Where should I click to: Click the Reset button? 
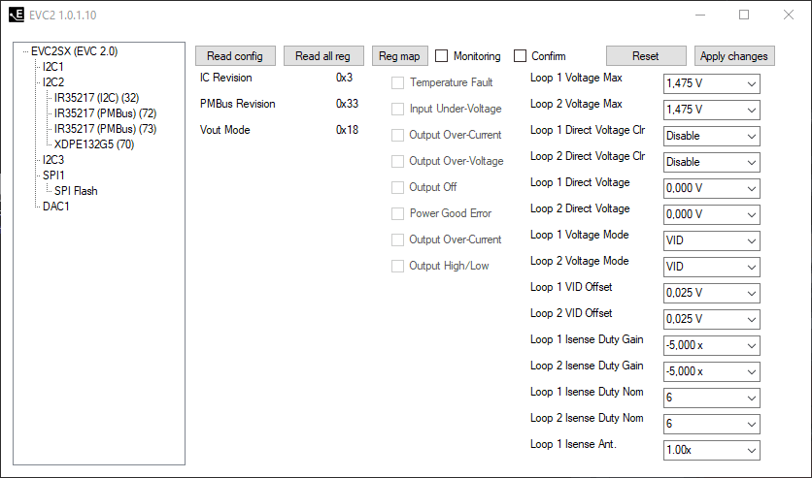(x=645, y=56)
